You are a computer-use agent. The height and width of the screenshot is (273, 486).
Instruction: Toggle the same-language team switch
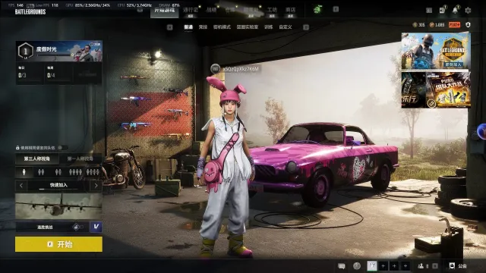pyautogui.click(x=63, y=148)
